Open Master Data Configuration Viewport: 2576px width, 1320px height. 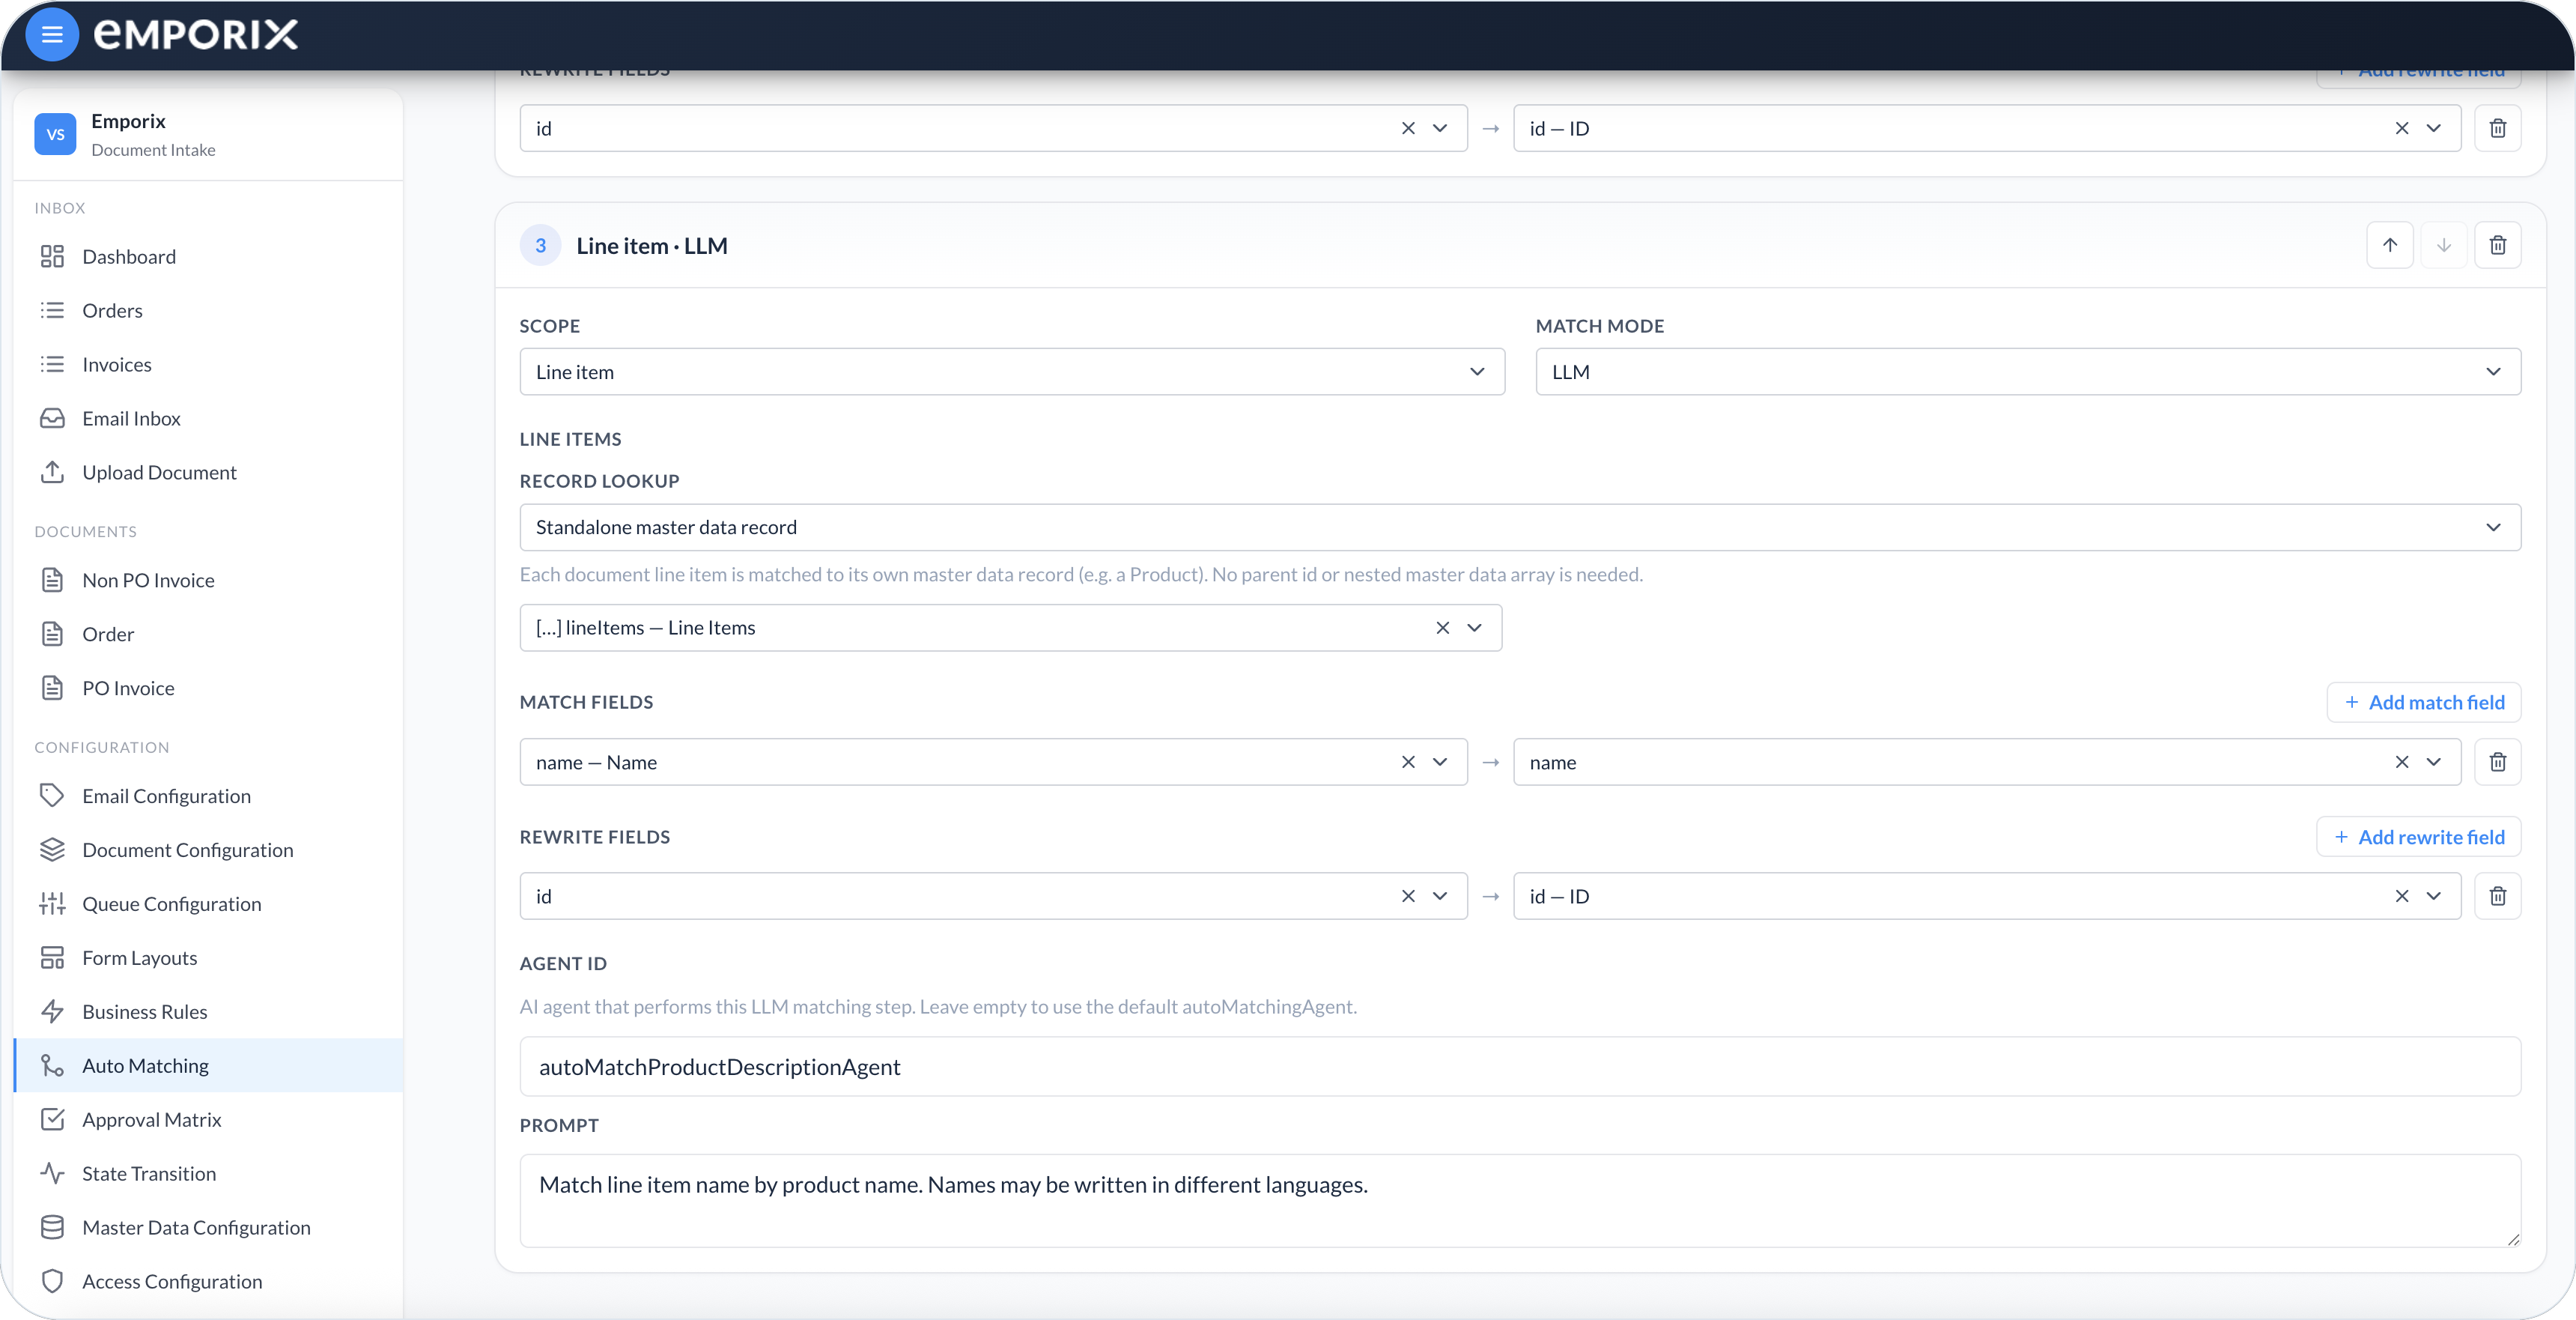208,1228
